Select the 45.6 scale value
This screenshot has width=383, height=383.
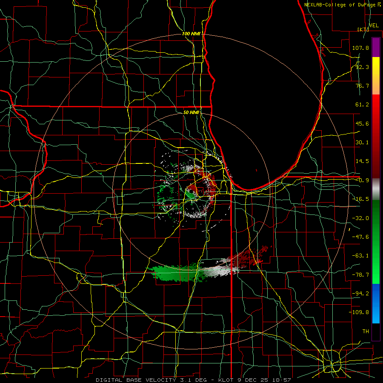[362, 123]
